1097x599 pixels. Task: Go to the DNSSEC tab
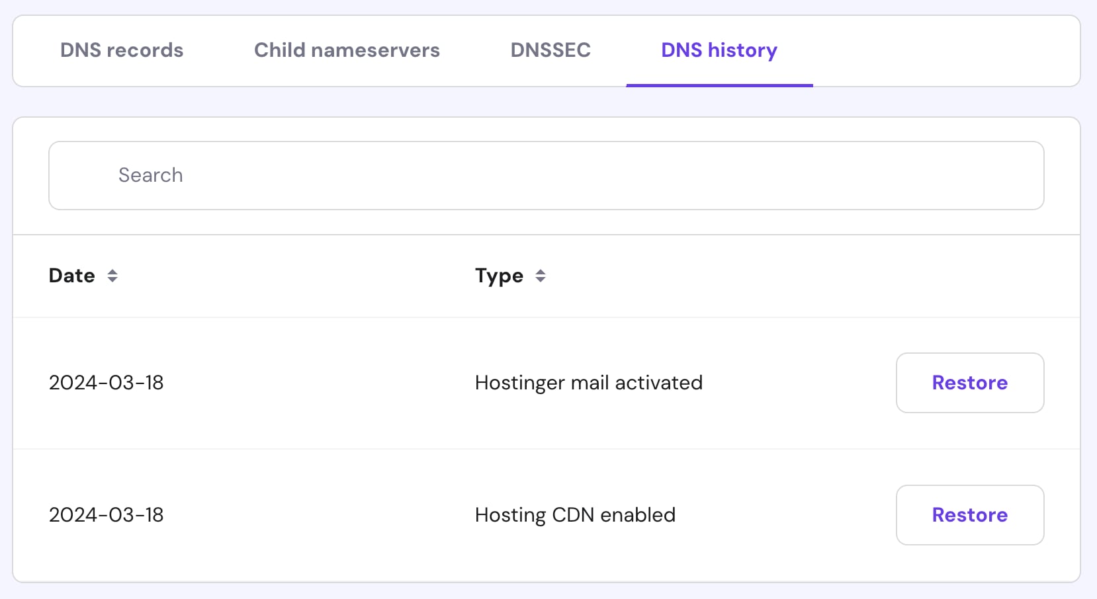point(550,50)
